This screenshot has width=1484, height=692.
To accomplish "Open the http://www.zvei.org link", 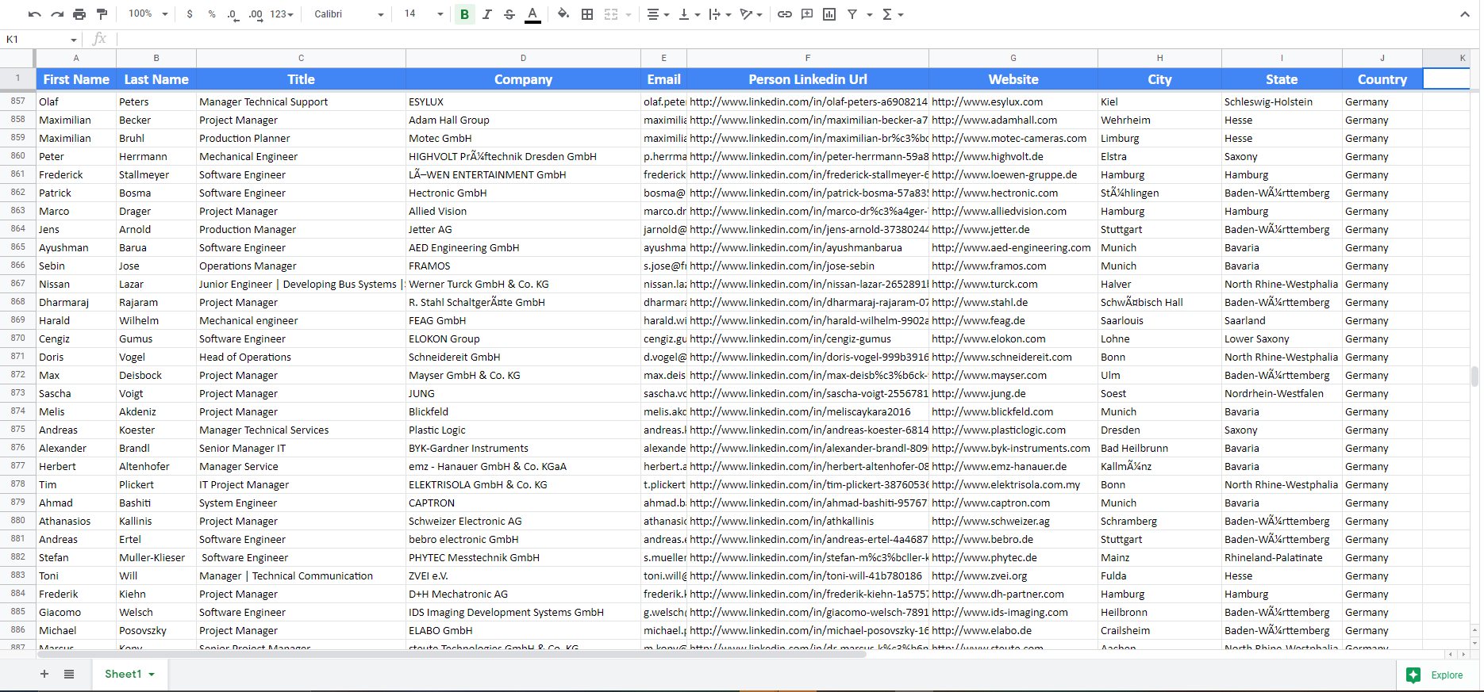I will pos(979,575).
